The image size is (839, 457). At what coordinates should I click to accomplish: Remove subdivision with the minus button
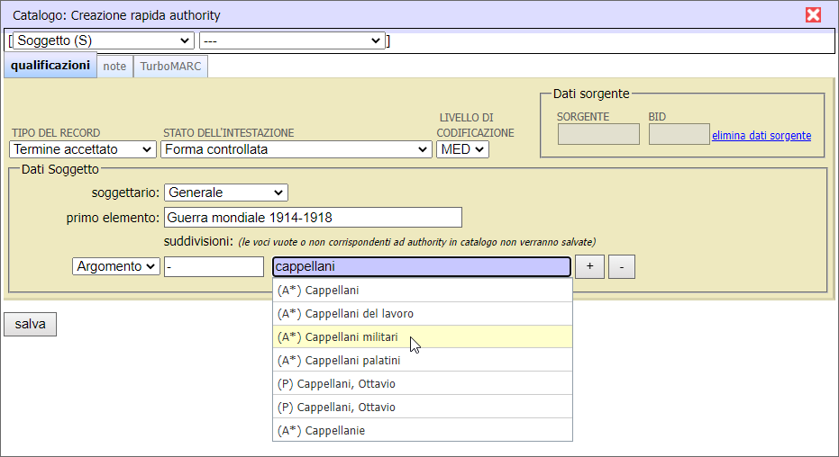tap(622, 267)
